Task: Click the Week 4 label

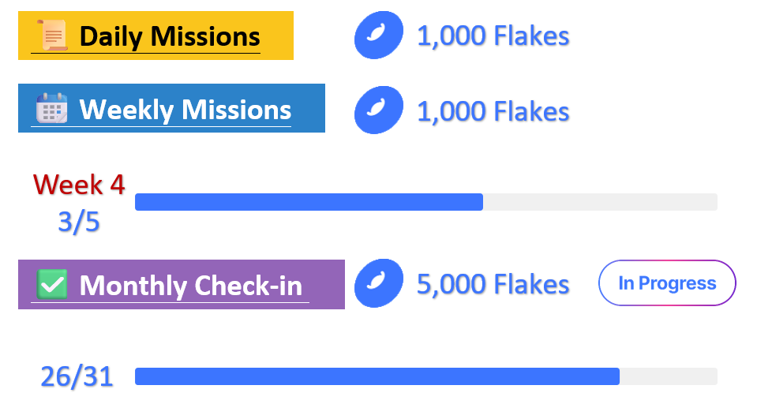Action: pos(79,185)
